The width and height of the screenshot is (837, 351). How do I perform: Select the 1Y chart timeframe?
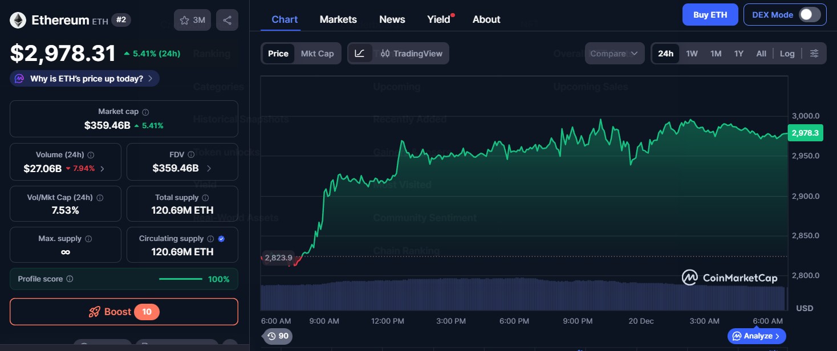[x=738, y=53]
